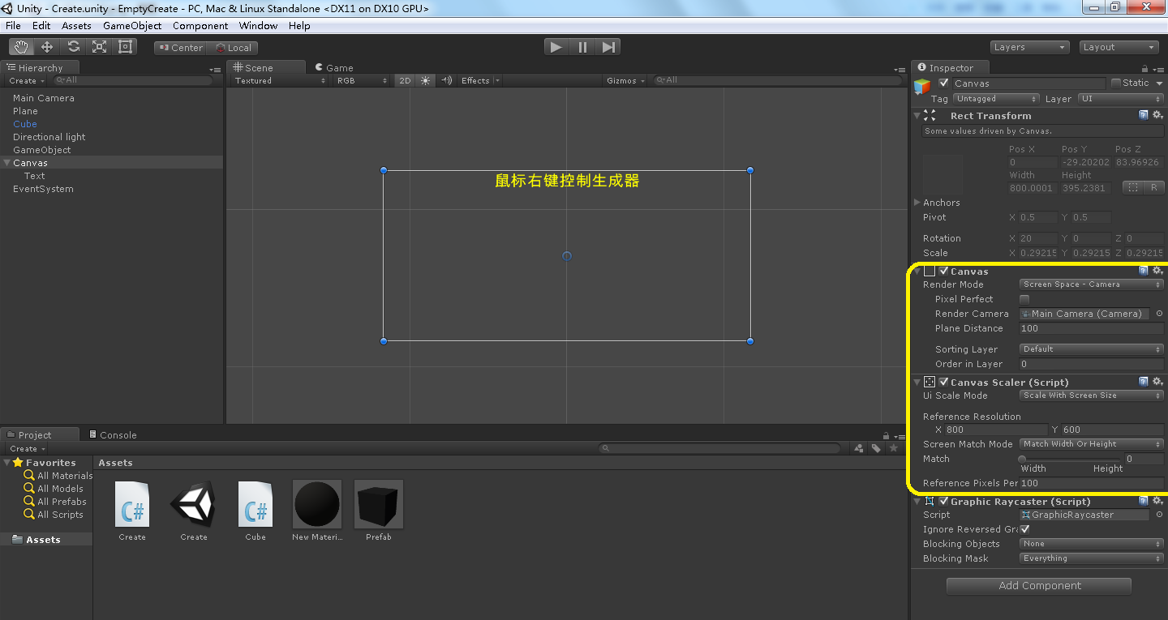Select the Rotate tool
The image size is (1168, 620).
click(x=73, y=46)
